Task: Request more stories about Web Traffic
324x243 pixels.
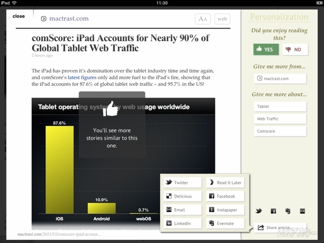Action: (280, 119)
